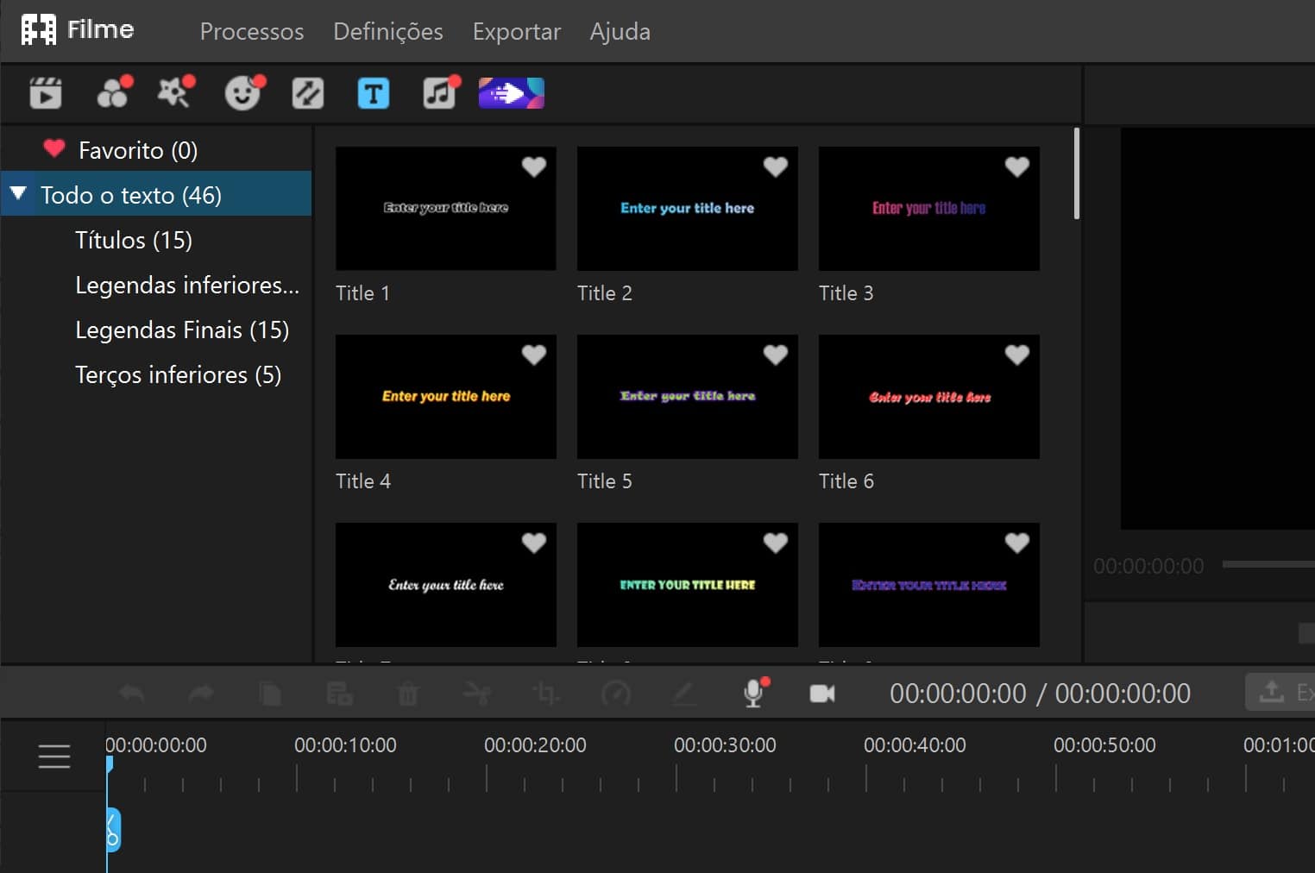
Task: Select the Title 5 thumbnail
Action: (688, 396)
